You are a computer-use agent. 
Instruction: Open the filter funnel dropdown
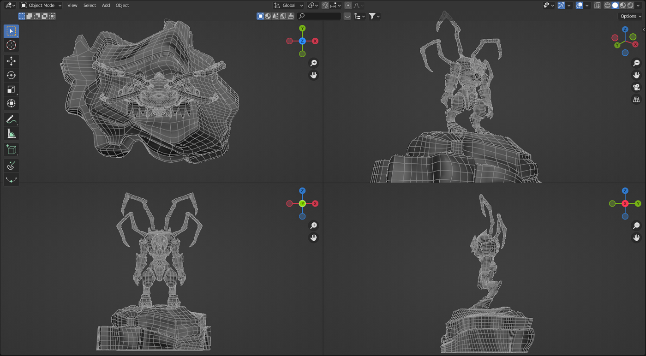click(374, 16)
